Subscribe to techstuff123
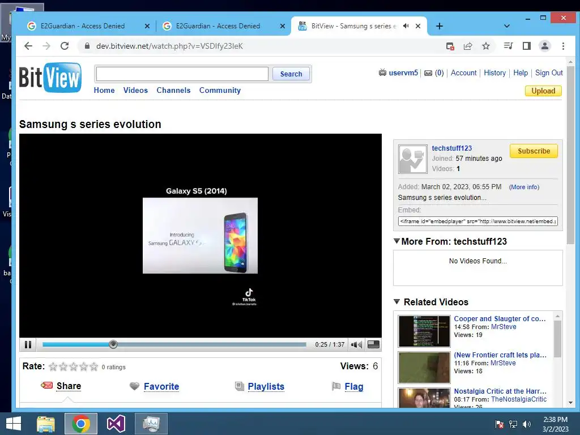The height and width of the screenshot is (435, 580). [534, 151]
